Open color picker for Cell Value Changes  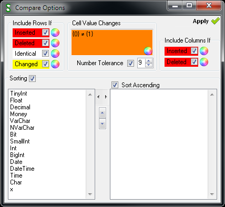point(148,51)
